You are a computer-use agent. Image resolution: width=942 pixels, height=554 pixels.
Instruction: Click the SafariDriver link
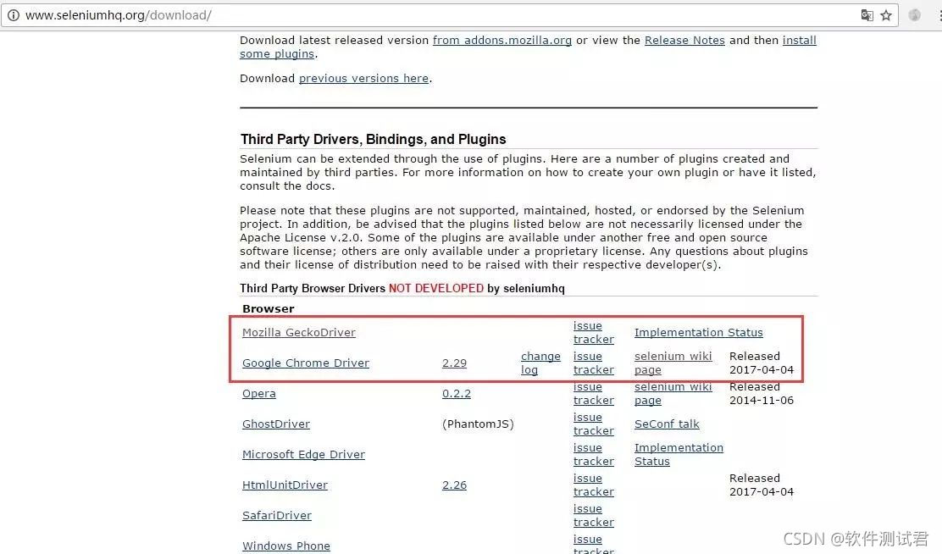(277, 516)
